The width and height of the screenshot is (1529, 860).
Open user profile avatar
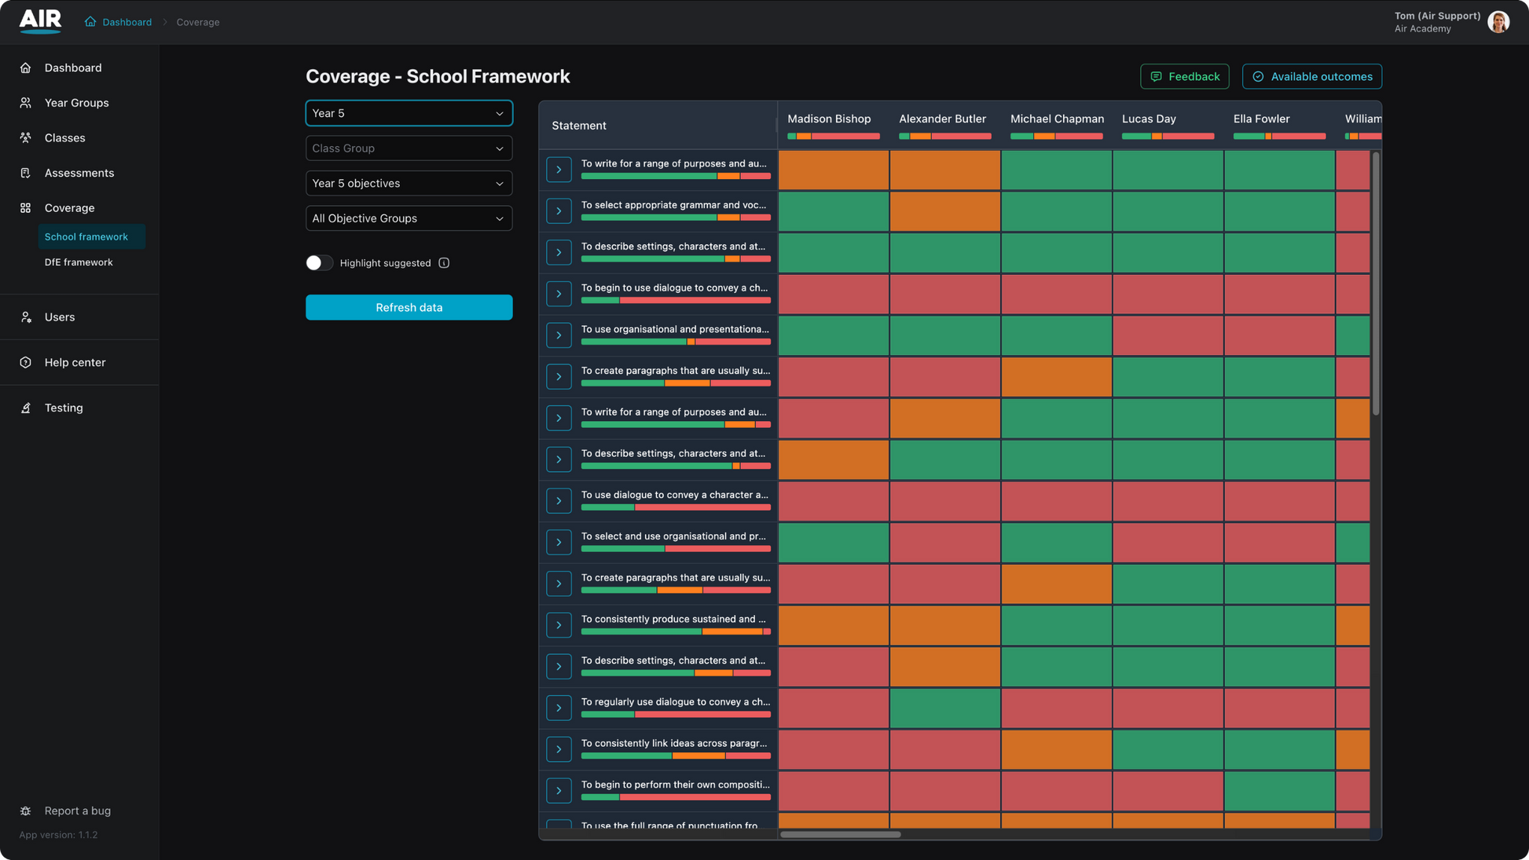pyautogui.click(x=1498, y=22)
